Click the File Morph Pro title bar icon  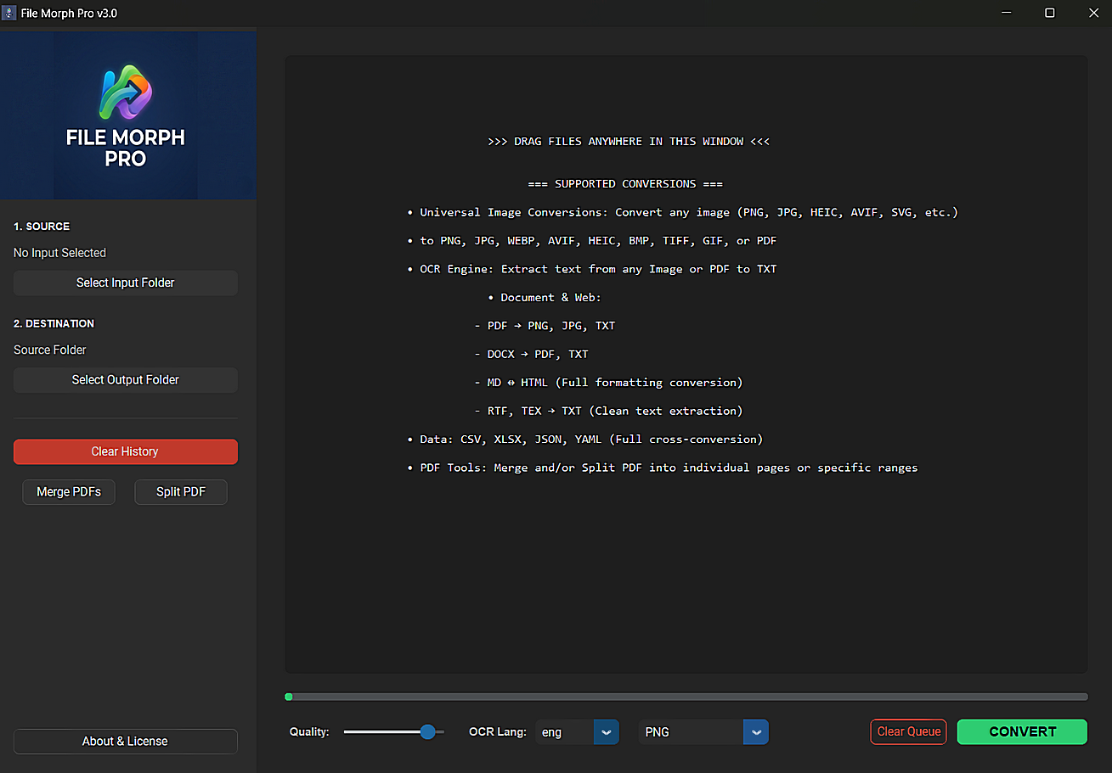click(9, 13)
